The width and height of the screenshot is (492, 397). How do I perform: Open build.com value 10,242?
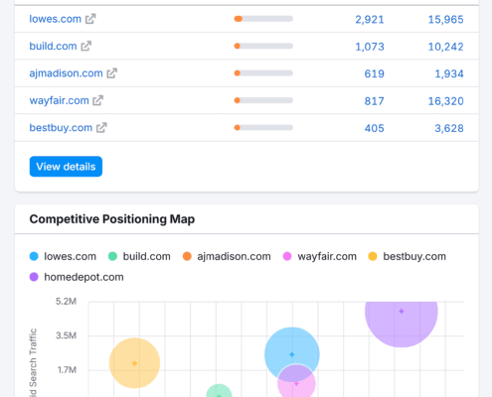[445, 47]
